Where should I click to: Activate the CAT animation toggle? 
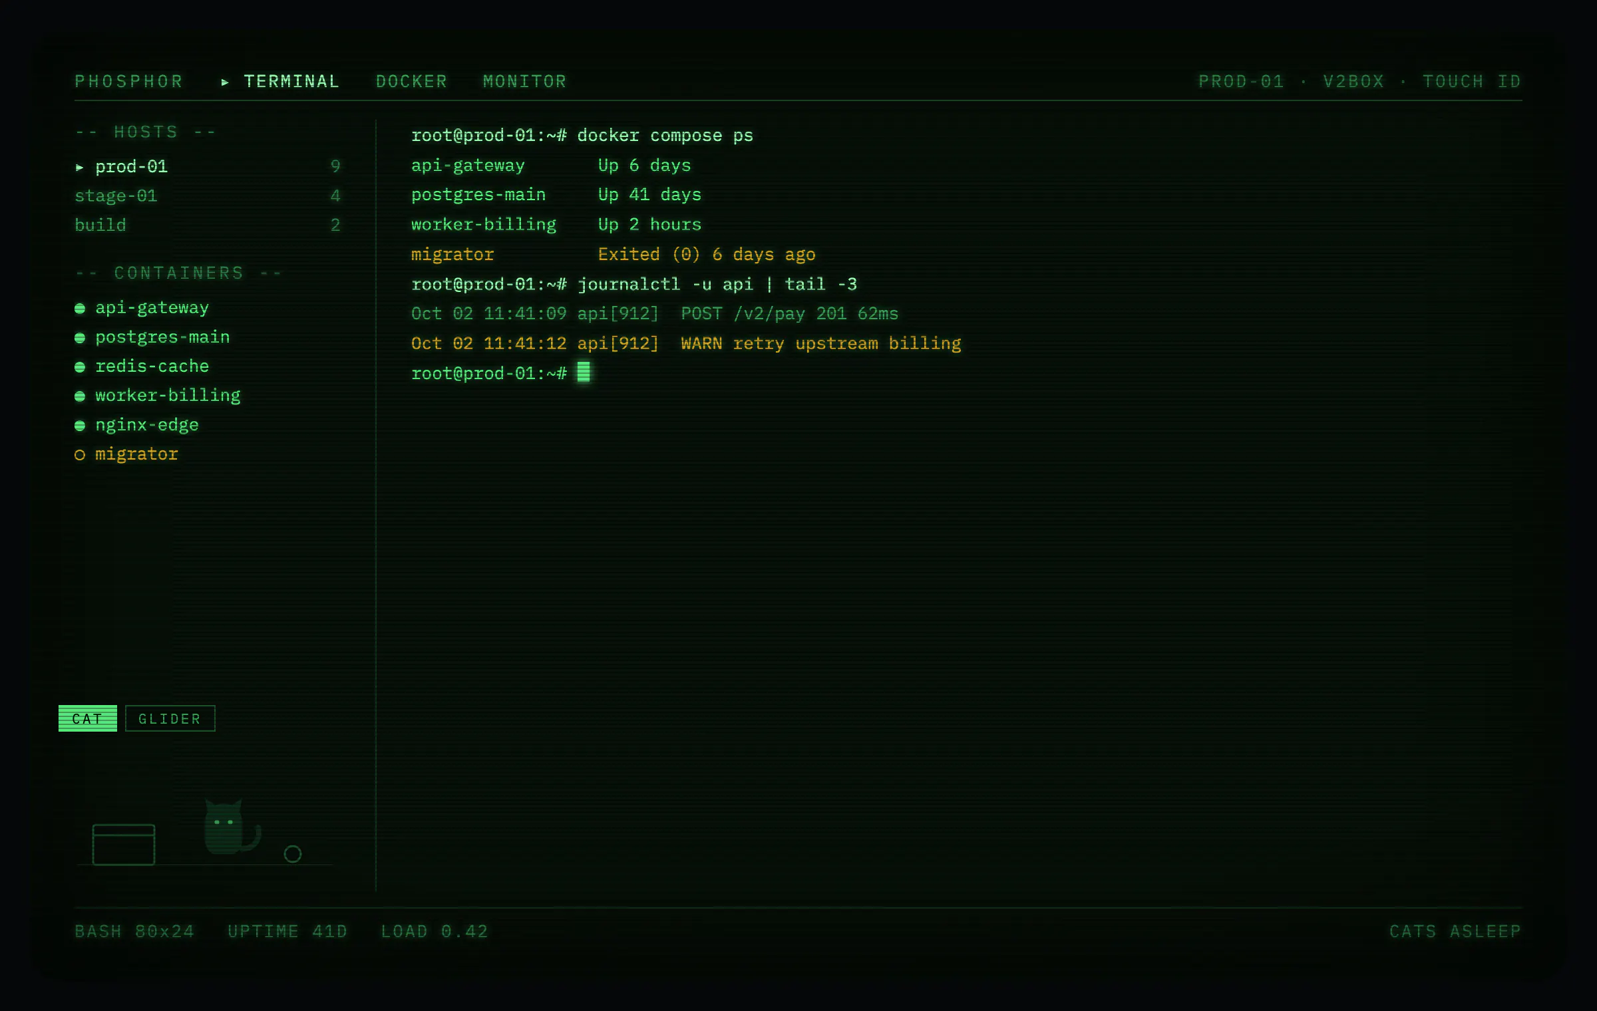pos(88,718)
